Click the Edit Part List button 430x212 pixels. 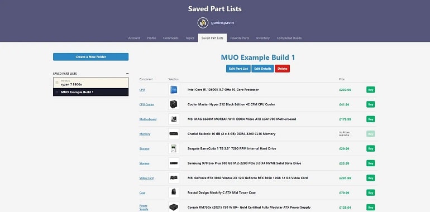238,69
